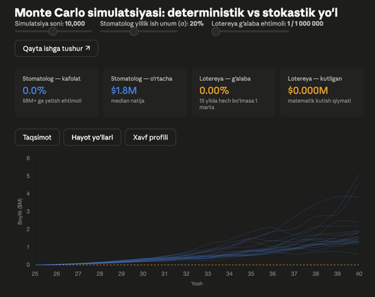This screenshot has height=297, width=375.
Task: Click the $0.000M expected value
Action: tap(307, 91)
